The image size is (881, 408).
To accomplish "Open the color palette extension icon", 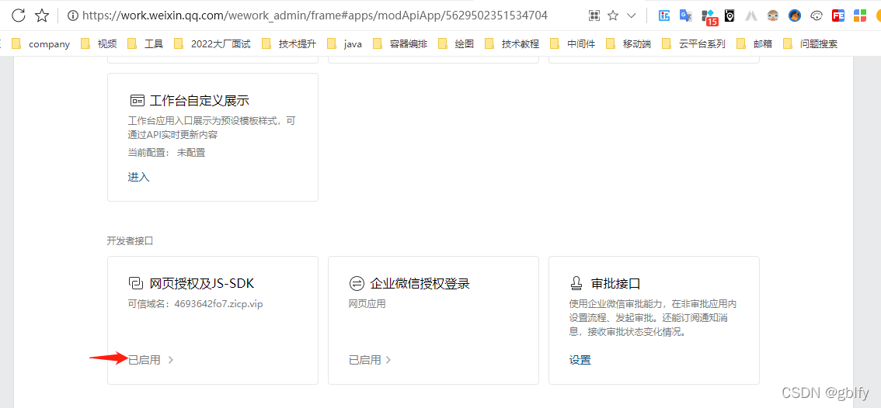I will [817, 16].
